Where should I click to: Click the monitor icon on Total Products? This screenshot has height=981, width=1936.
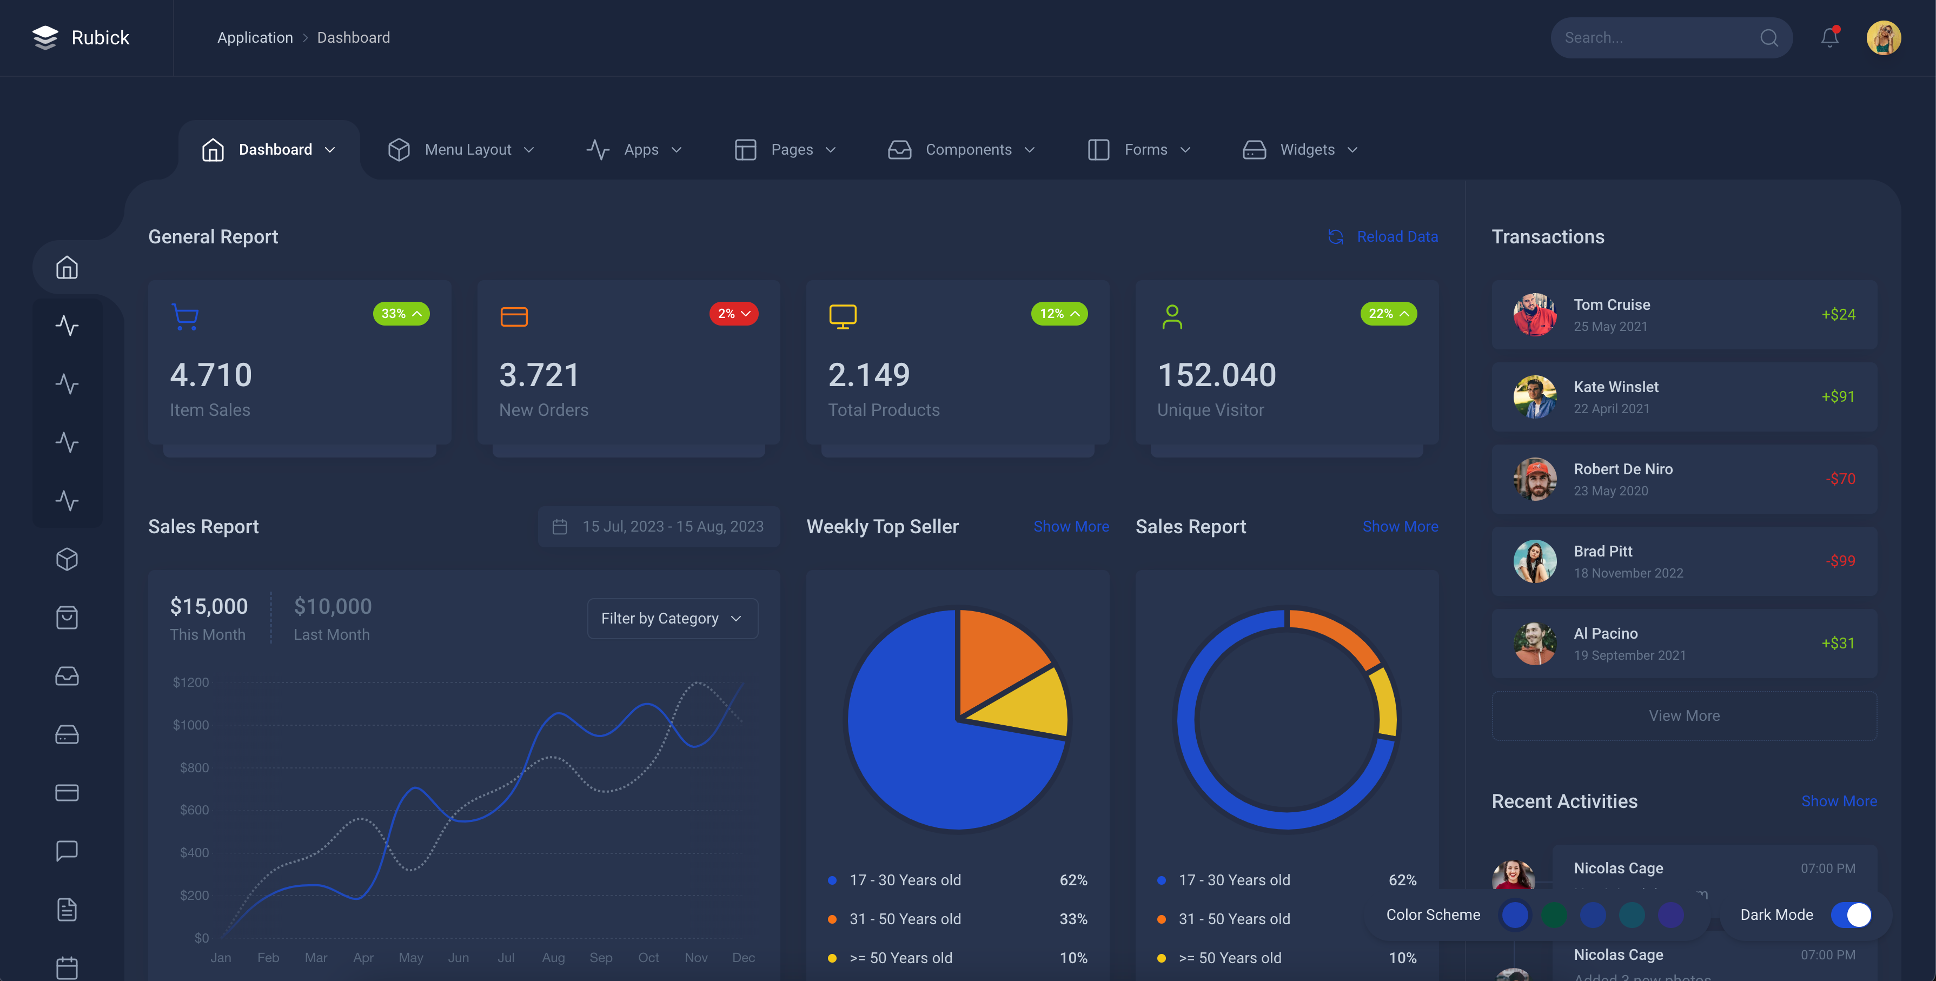pos(843,316)
